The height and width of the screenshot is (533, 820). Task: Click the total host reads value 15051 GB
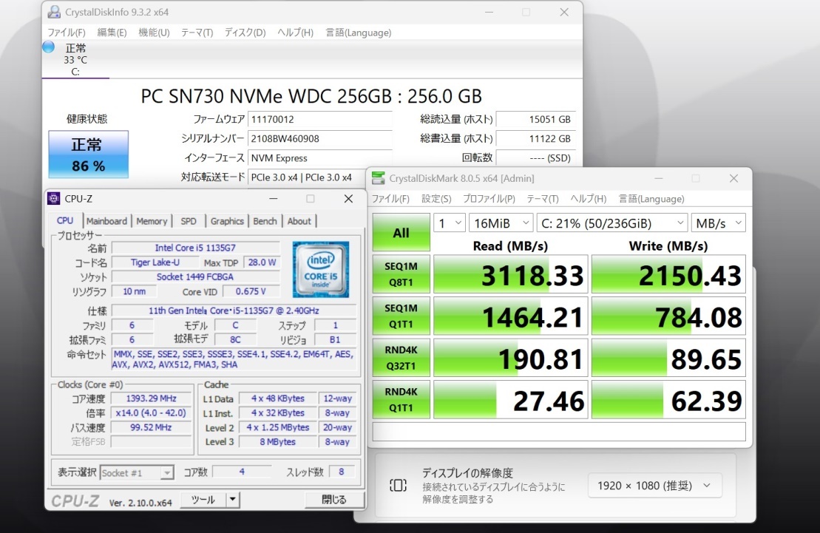(535, 119)
